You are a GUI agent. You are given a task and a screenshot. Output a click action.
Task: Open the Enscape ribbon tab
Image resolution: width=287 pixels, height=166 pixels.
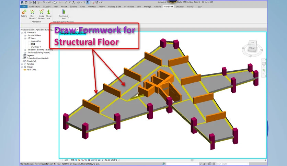tap(180, 7)
